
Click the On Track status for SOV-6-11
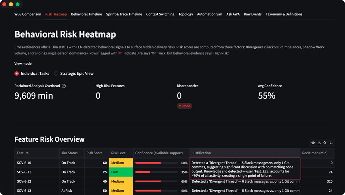pos(72,172)
